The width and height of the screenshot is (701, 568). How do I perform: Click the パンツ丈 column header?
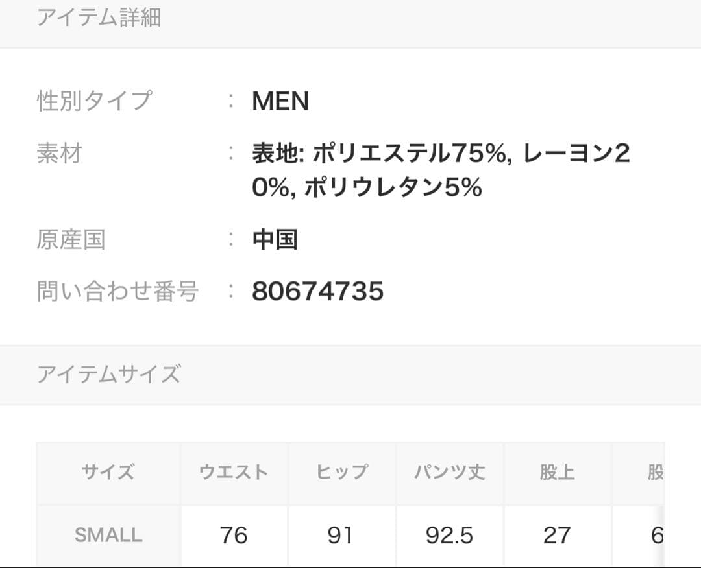click(x=449, y=472)
